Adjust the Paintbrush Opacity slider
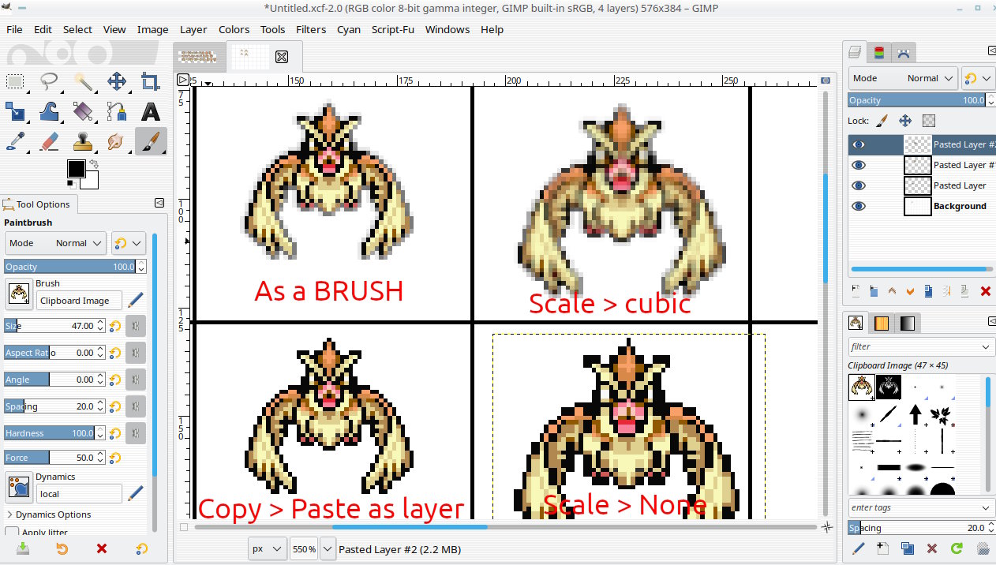Viewport: 996px width, 565px height. (69, 267)
